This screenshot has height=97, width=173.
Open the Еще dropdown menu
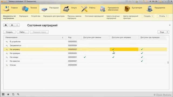tap(163, 32)
